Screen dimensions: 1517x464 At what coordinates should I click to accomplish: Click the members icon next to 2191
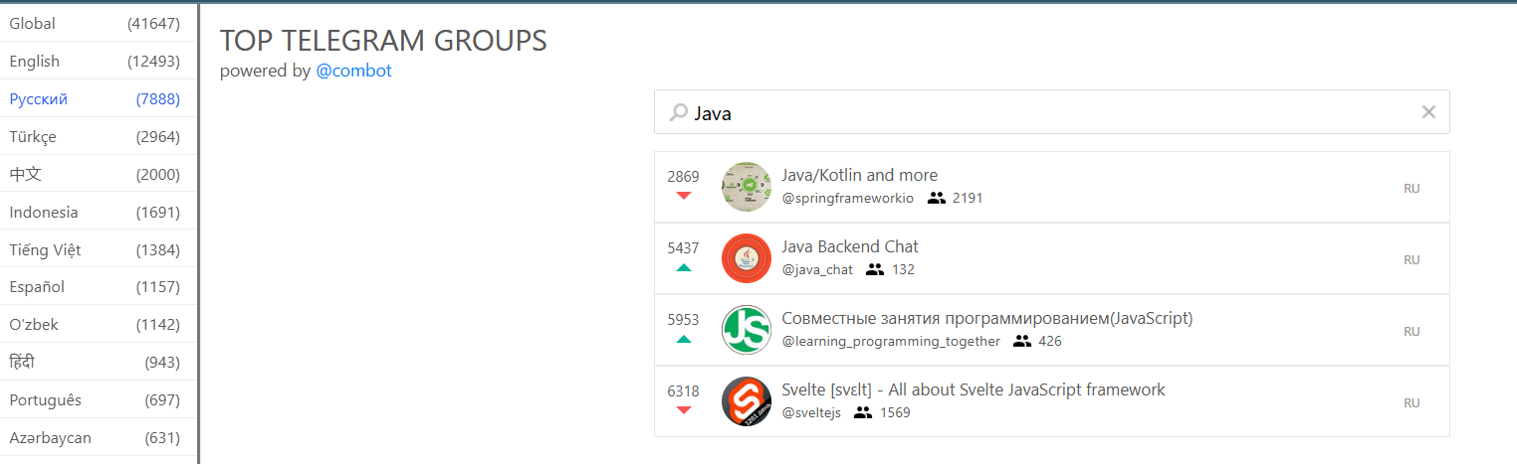[x=936, y=198]
